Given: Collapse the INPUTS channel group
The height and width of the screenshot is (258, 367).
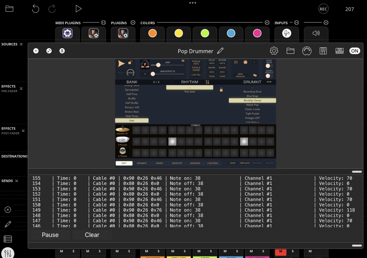Looking at the screenshot, I should (297, 23).
